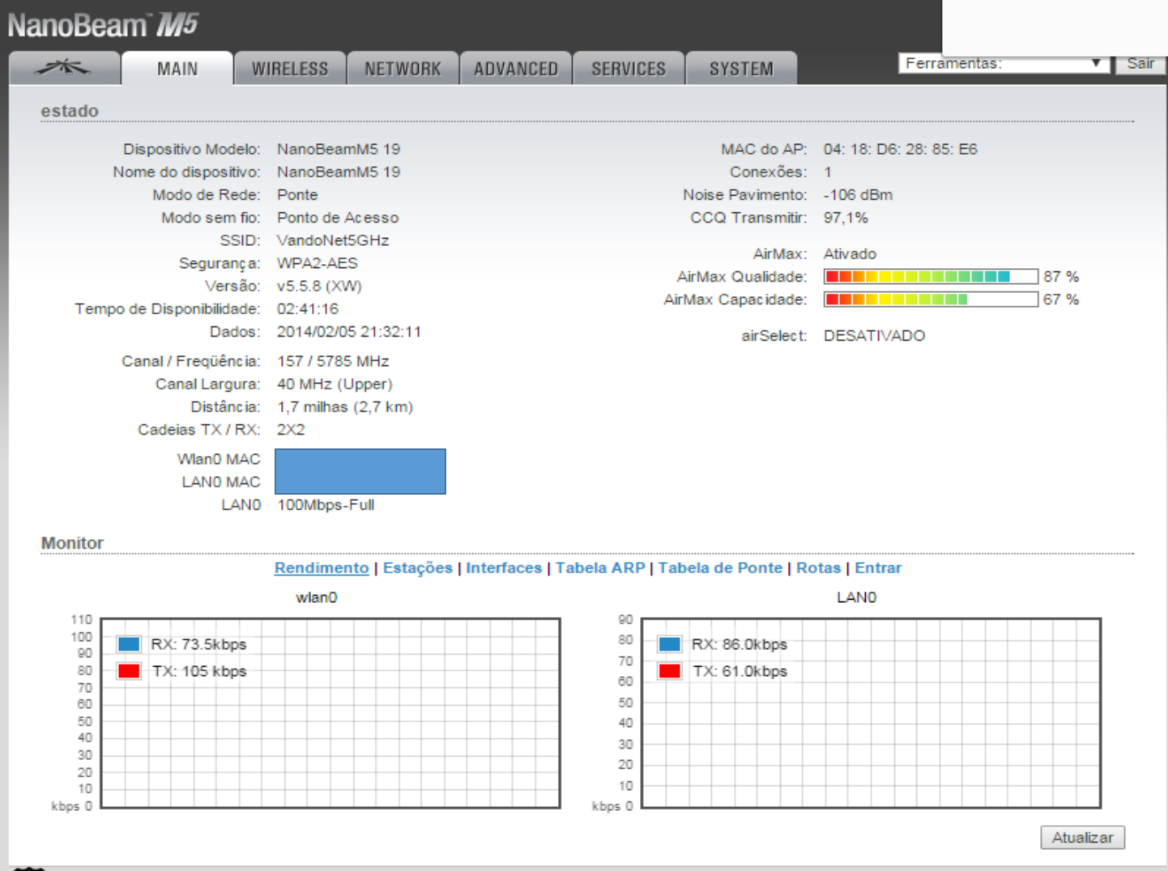
Task: Click the blue RX swatch in wlan0 graph
Action: 129,644
